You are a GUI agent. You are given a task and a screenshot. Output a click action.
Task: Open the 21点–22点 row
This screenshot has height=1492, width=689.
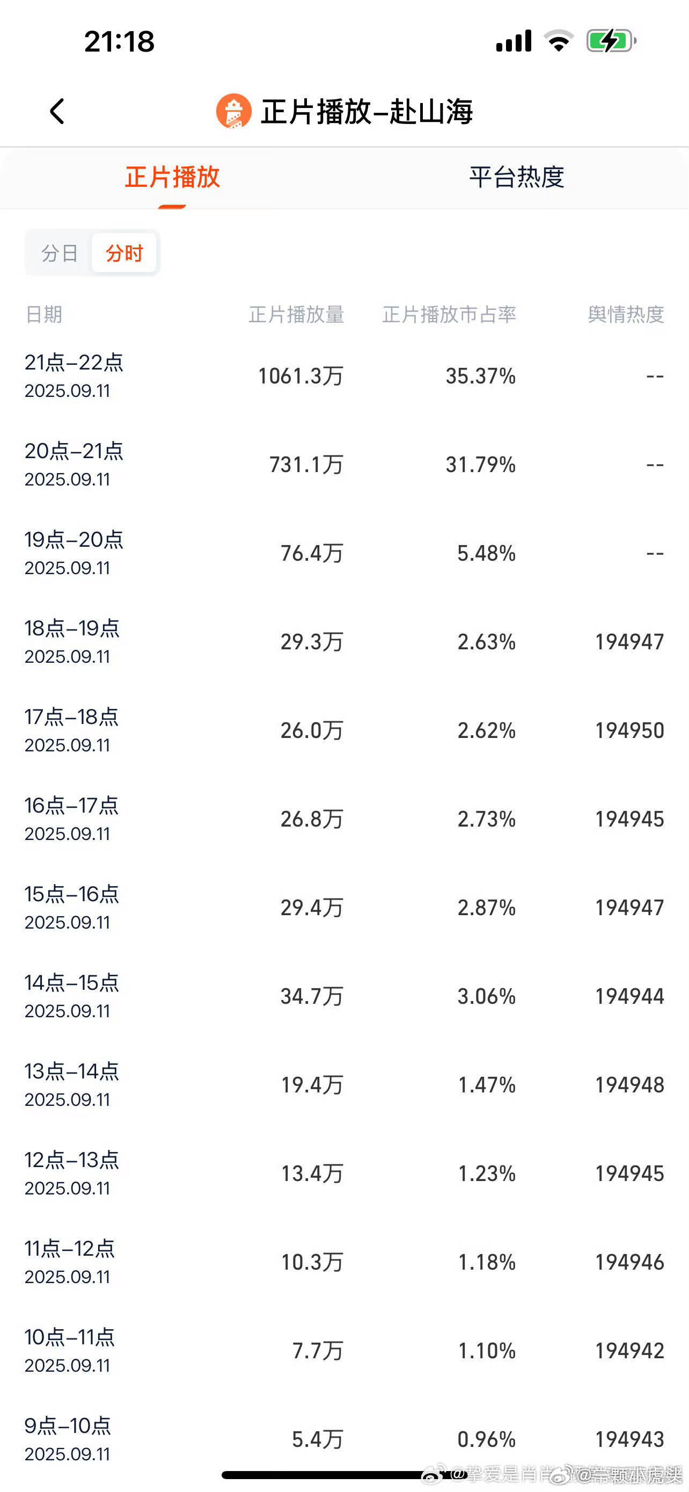344,376
